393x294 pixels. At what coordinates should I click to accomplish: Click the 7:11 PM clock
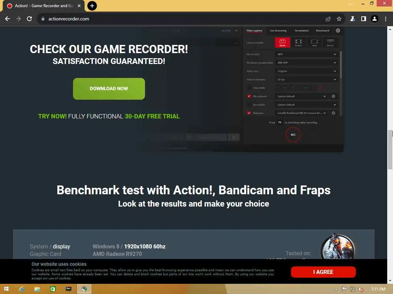(378, 289)
